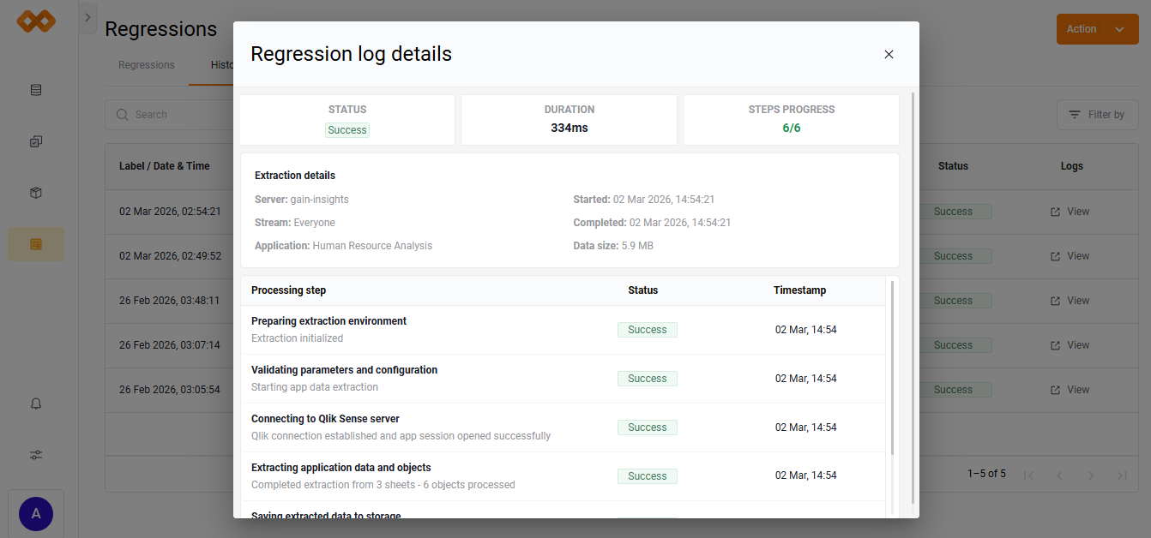This screenshot has height=538, width=1151.
Task: Jump to first page using pagination icon
Action: pos(1028,474)
